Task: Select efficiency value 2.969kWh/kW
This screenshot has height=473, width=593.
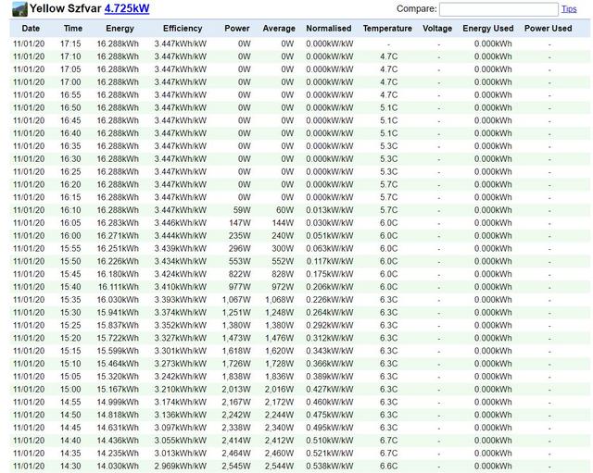Action: pos(181,467)
